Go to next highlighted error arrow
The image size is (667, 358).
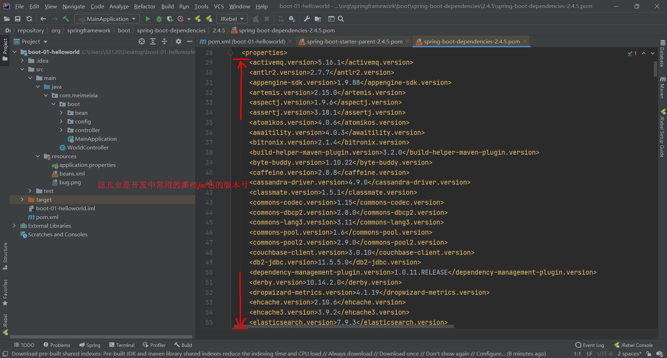653,53
